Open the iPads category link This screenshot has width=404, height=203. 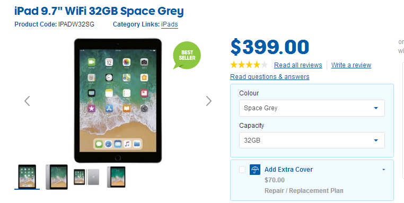tap(170, 24)
